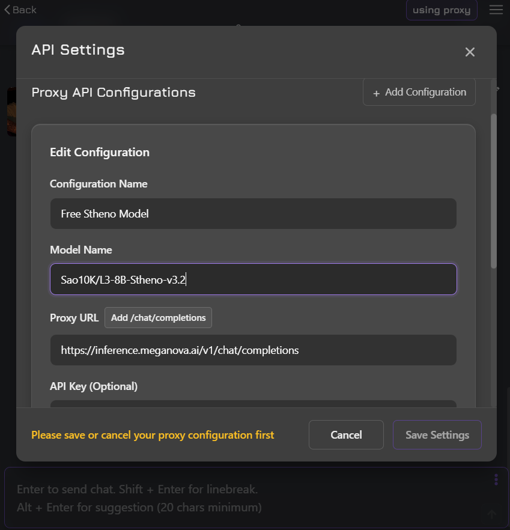510x530 pixels.
Task: Click the plus icon in Add Configuration
Action: pos(377,93)
